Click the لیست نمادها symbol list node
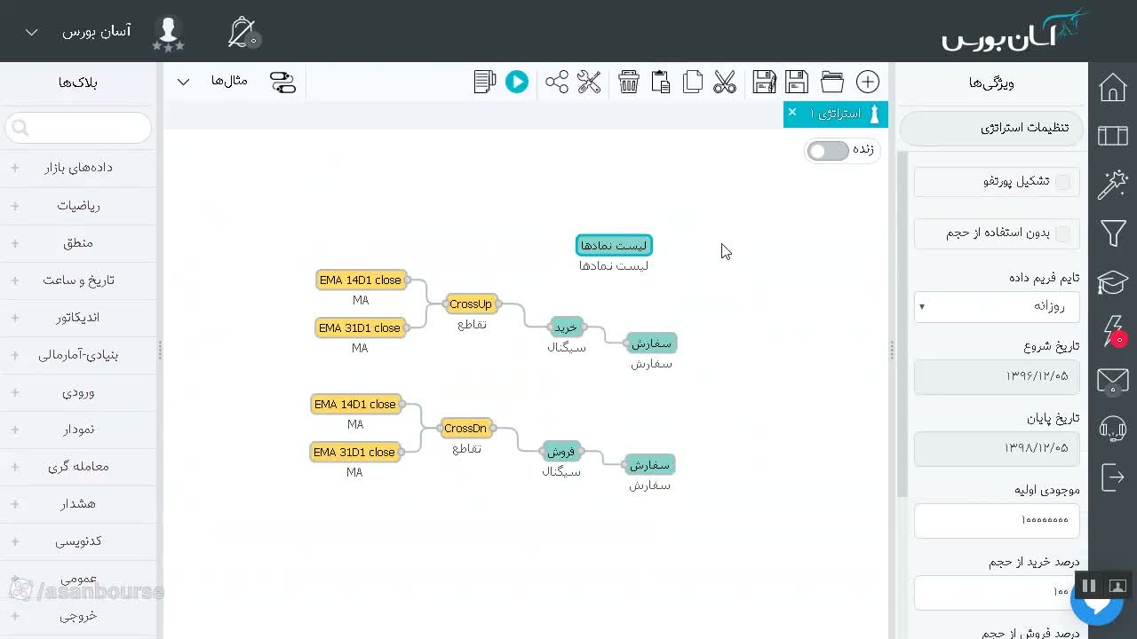This screenshot has width=1137, height=639. tap(614, 245)
